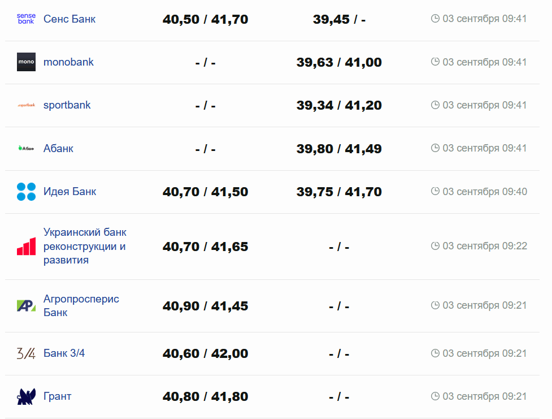Screen dimensions: 552x419
Task: Open Украинский банк реконструкции и развития link
Action: click(x=85, y=247)
